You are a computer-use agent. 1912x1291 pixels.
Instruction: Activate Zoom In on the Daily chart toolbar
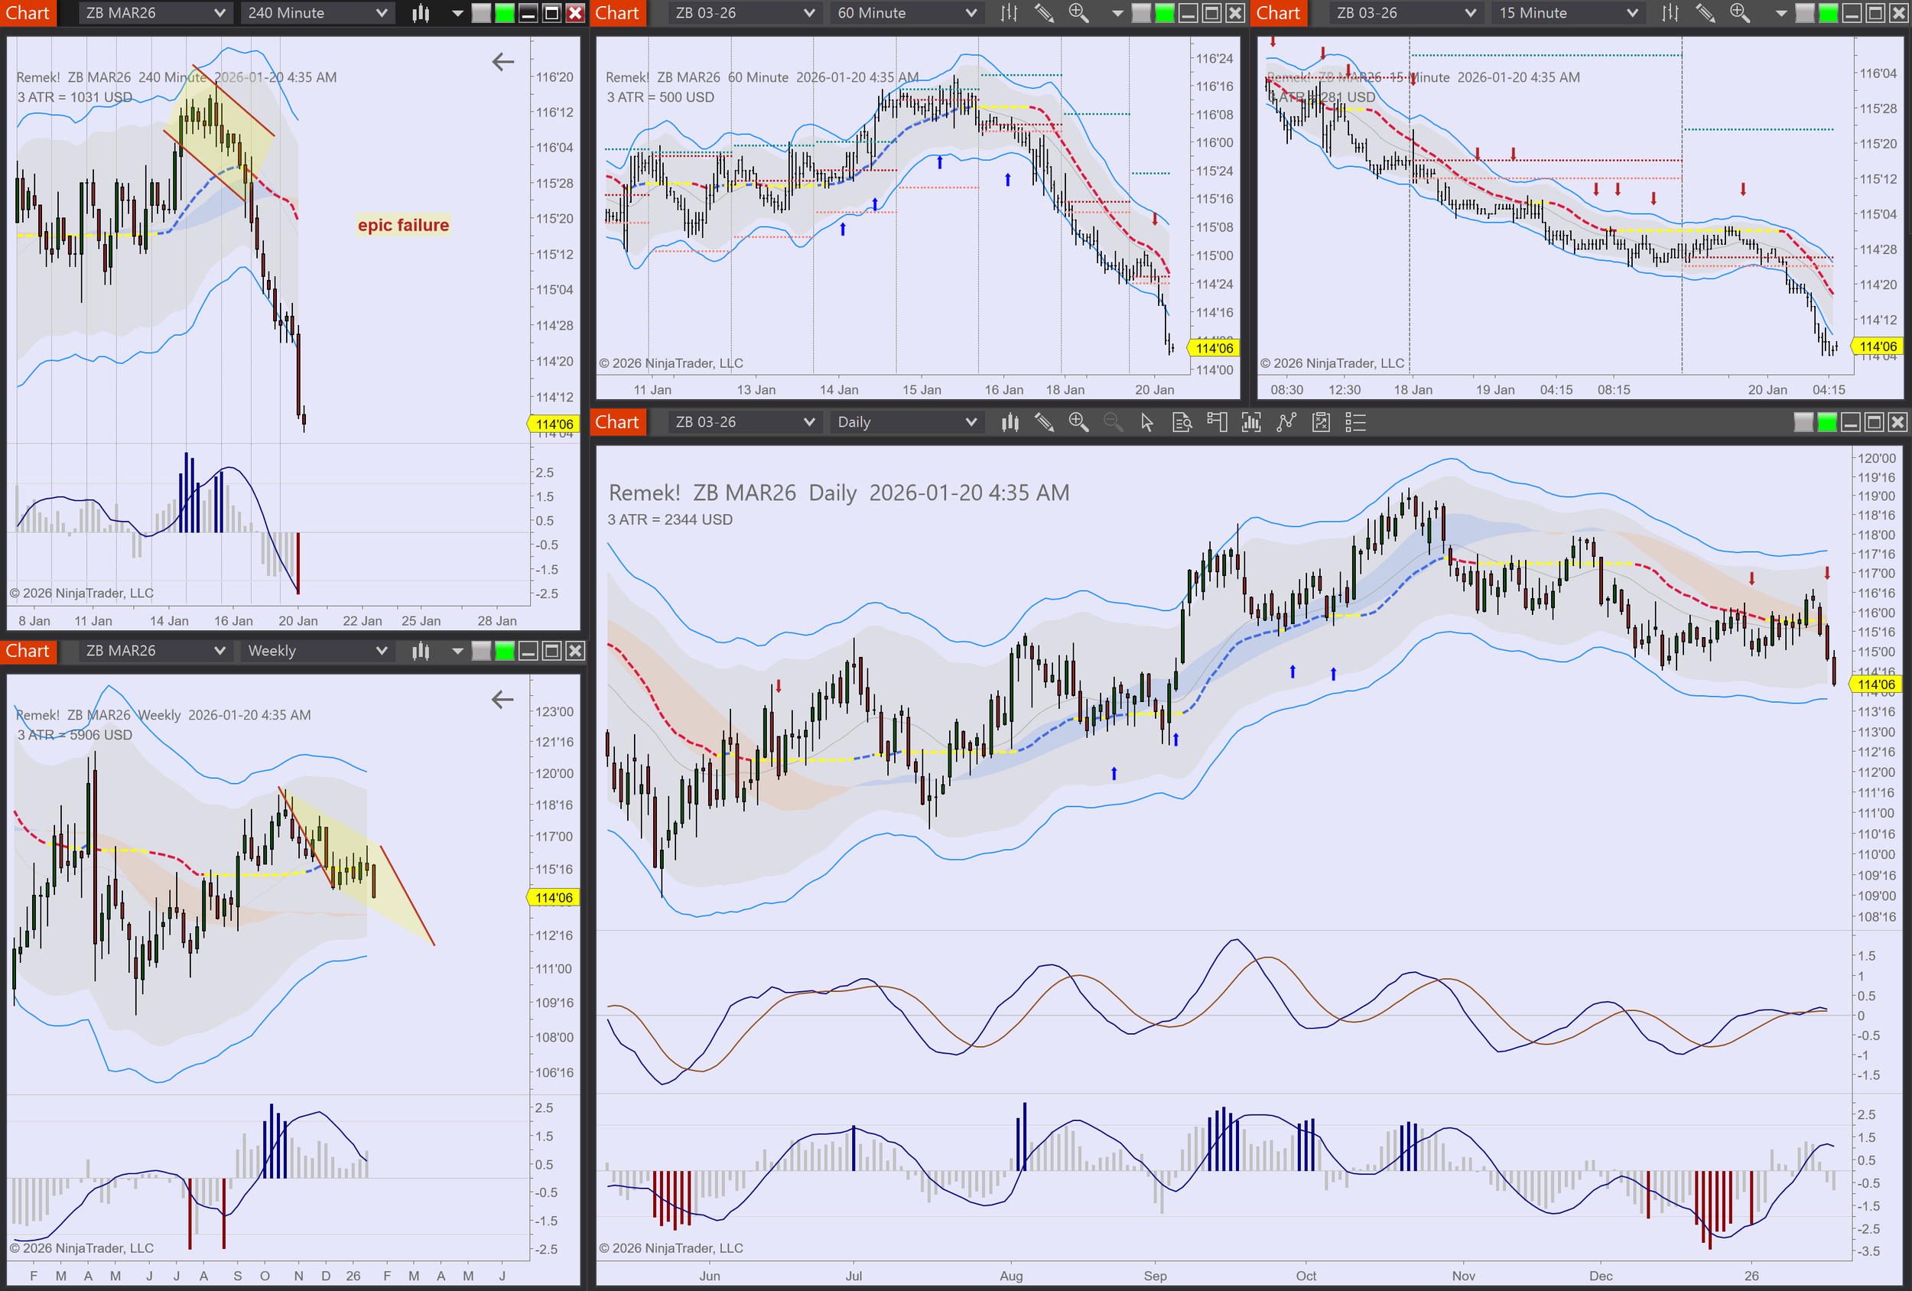coord(1079,422)
